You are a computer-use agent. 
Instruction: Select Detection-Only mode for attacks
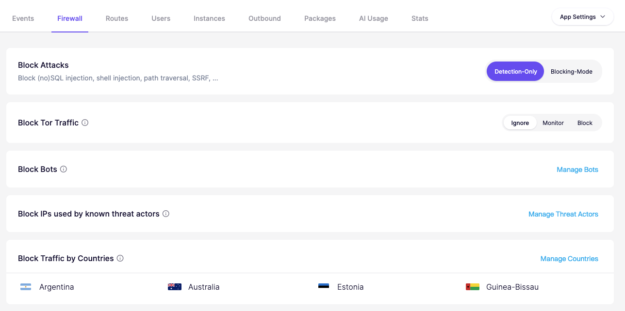coord(515,71)
